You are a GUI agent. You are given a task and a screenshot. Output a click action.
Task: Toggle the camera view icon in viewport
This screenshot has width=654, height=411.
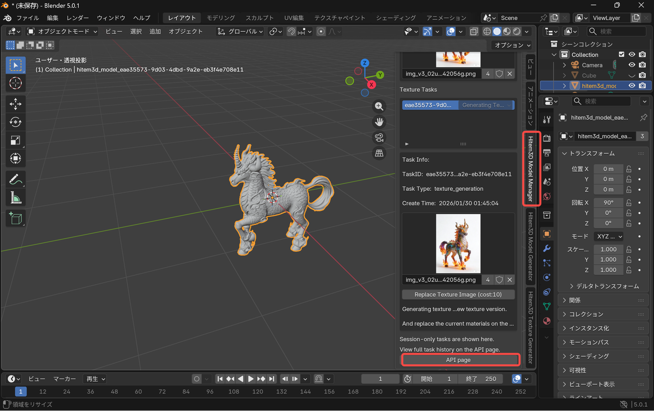(x=379, y=138)
